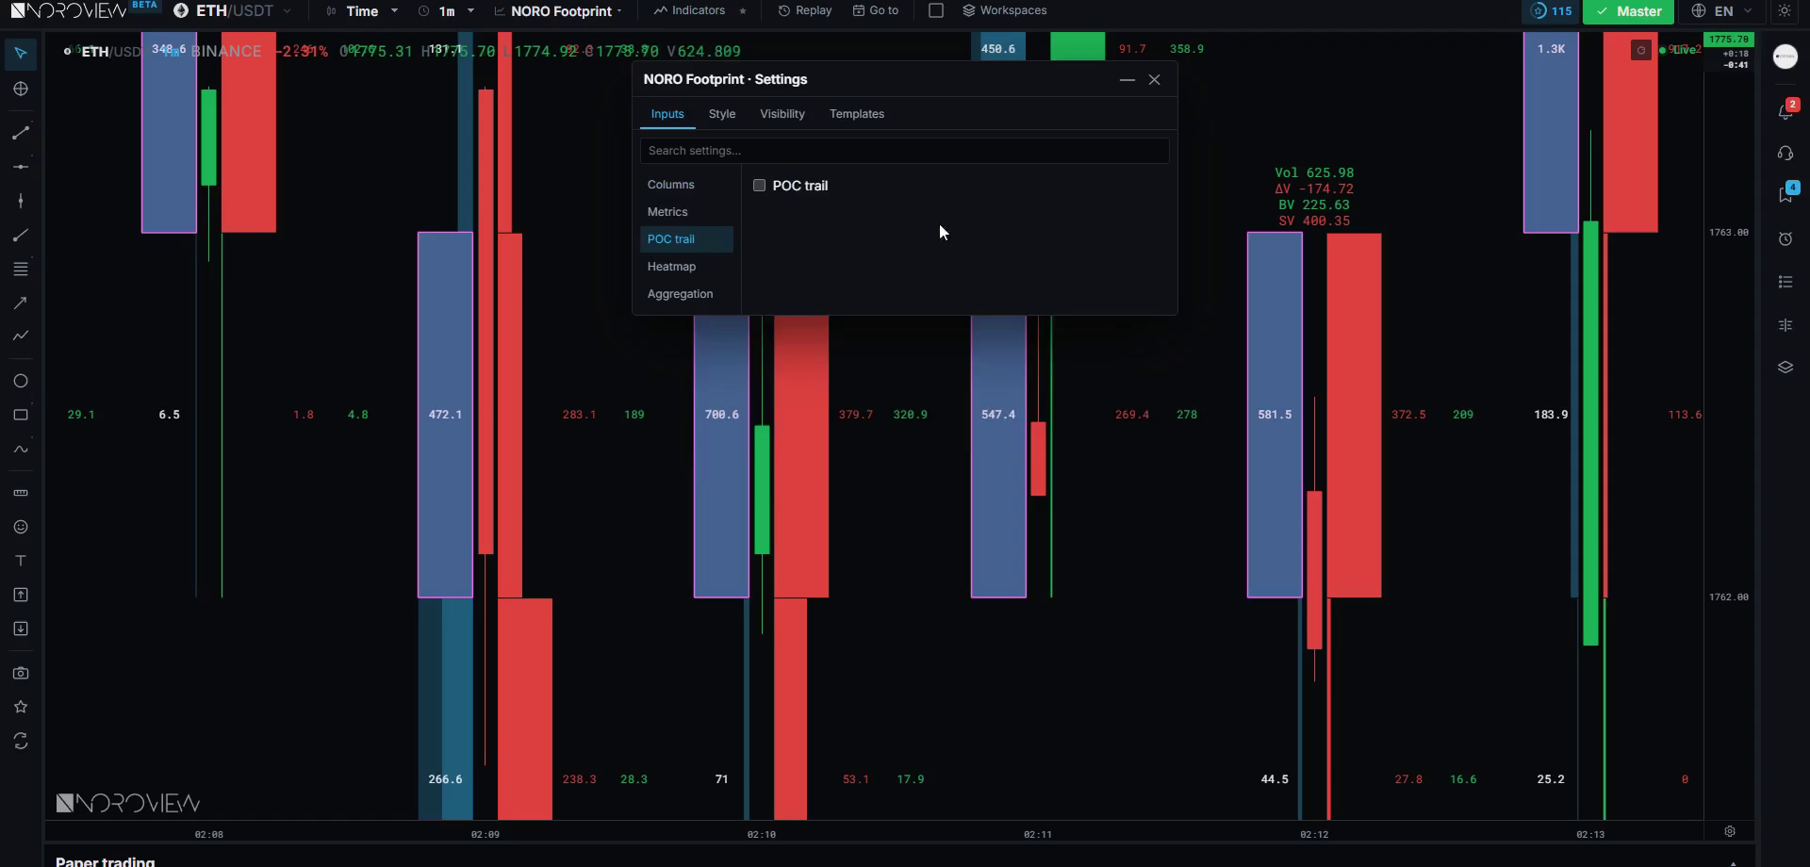This screenshot has height=867, width=1810.
Task: Open the emoji sticker tool
Action: (21, 527)
